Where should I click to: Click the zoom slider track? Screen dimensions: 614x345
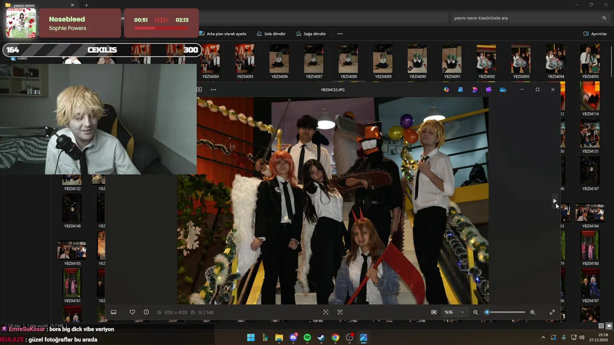pos(506,312)
